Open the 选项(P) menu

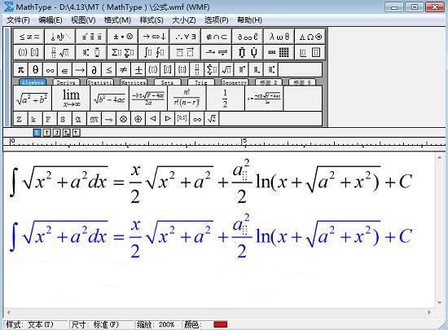pyautogui.click(x=217, y=20)
